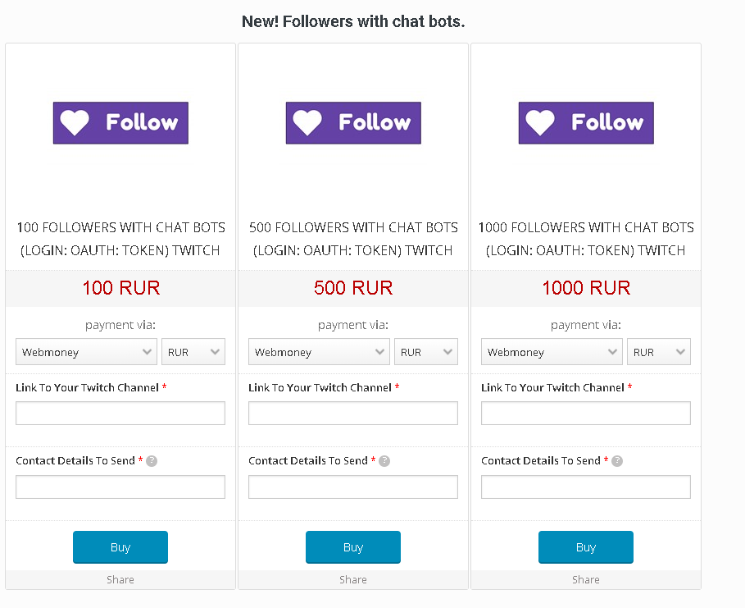Open the RUR currency dropdown for 500 followers
Image resolution: width=745 pixels, height=608 pixels.
426,352
